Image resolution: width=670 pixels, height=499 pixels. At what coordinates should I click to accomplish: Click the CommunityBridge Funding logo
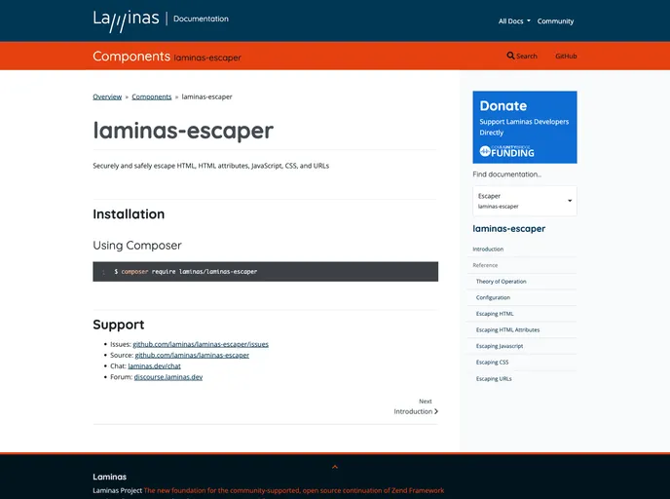click(506, 151)
